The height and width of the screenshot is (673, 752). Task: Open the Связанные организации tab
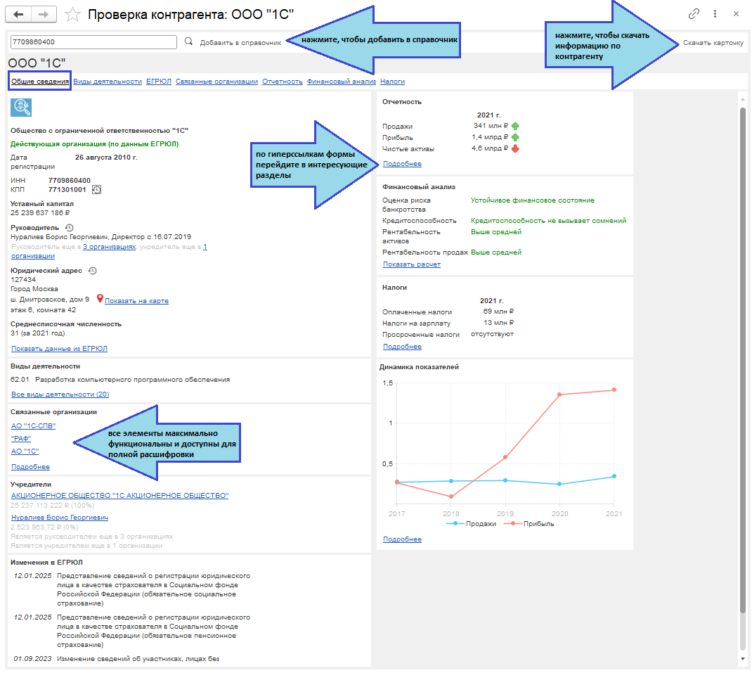[216, 82]
